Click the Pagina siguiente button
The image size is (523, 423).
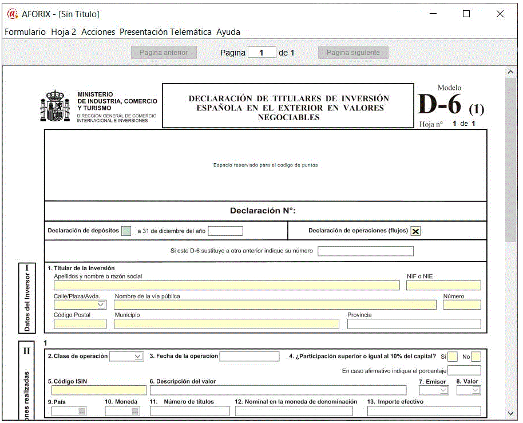pyautogui.click(x=353, y=53)
